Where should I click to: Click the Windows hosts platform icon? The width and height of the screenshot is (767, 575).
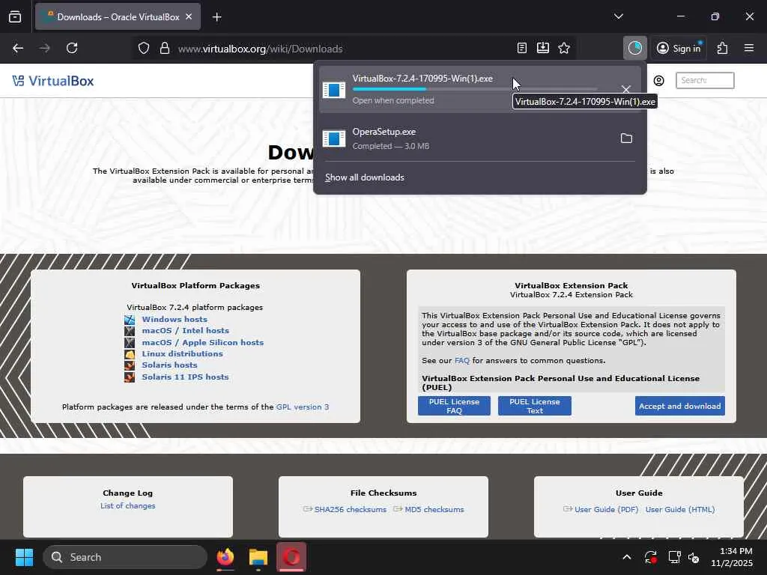130,320
